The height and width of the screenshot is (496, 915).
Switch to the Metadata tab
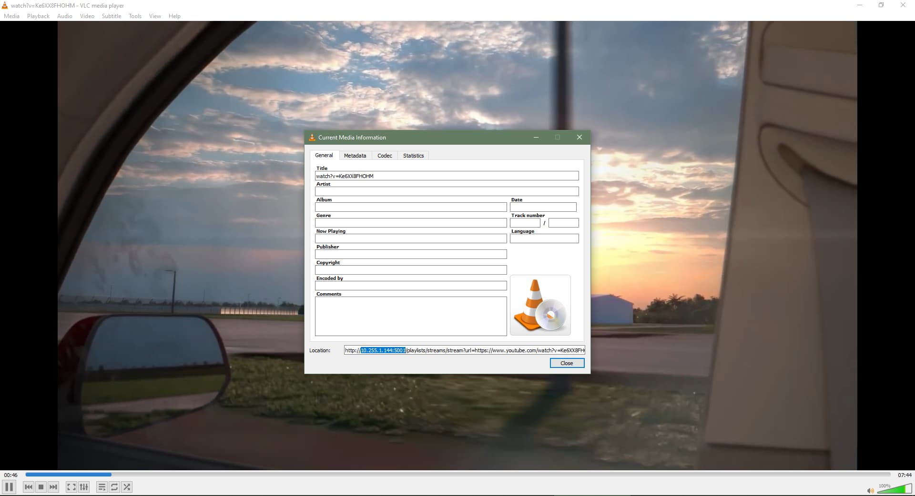[x=355, y=156]
